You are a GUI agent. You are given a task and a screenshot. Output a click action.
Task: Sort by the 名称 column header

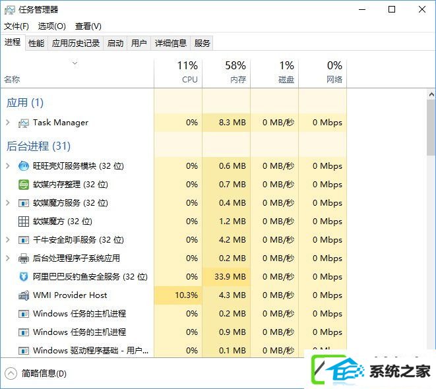77,74
